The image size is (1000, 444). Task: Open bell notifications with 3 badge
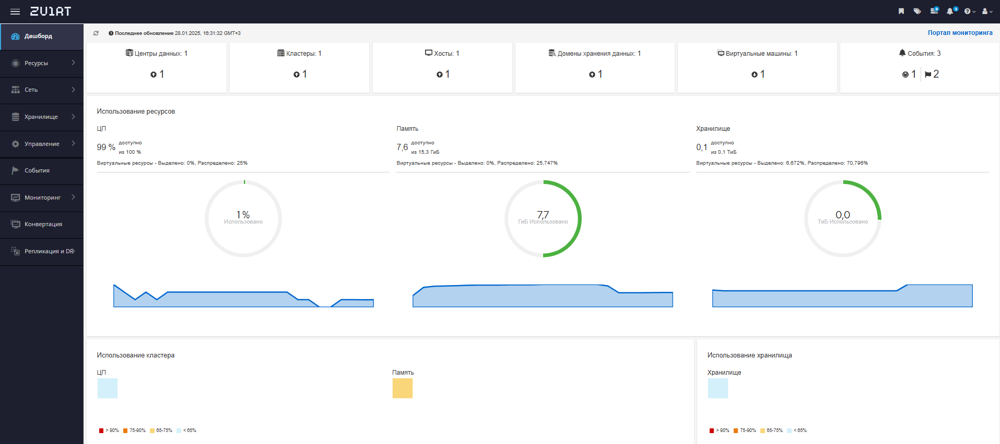click(x=951, y=10)
